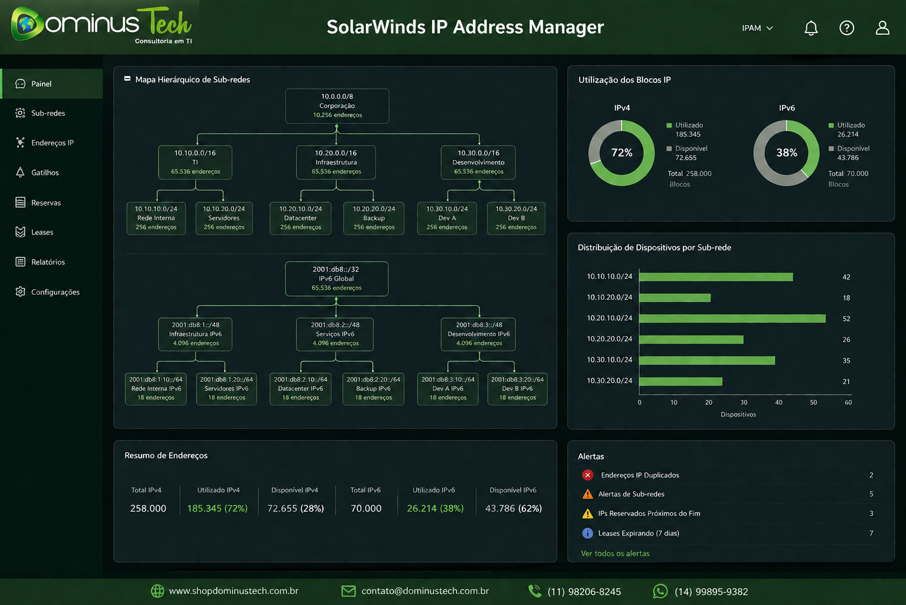Select the 2001:db8::/32 IPv6 Global node
The width and height of the screenshot is (906, 605).
tap(336, 279)
